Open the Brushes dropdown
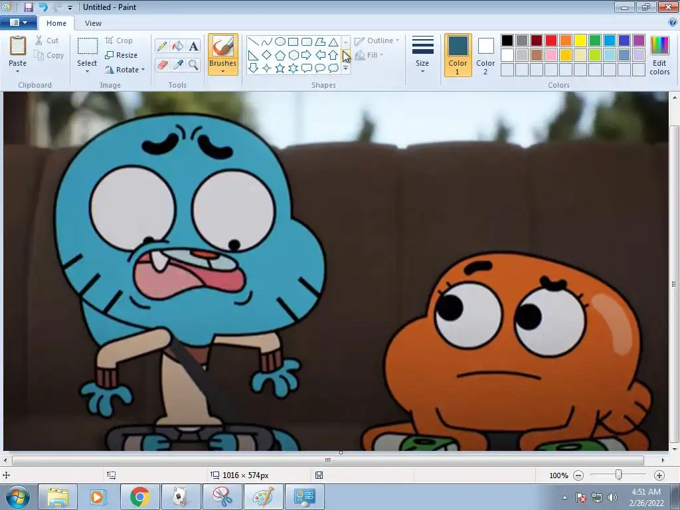 click(x=223, y=71)
